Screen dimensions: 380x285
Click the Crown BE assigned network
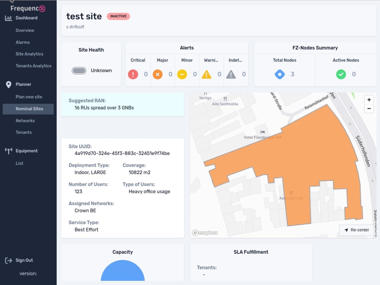85,211
